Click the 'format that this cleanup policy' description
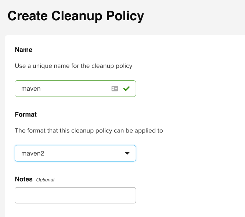Image resolution: width=245 pixels, height=217 pixels. [x=89, y=131]
